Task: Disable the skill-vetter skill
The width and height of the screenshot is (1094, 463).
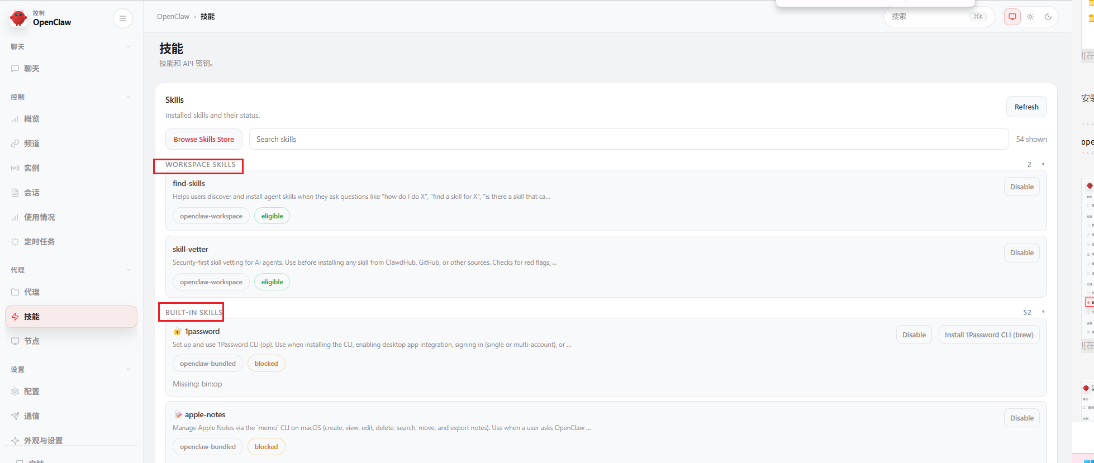Action: pyautogui.click(x=1021, y=252)
